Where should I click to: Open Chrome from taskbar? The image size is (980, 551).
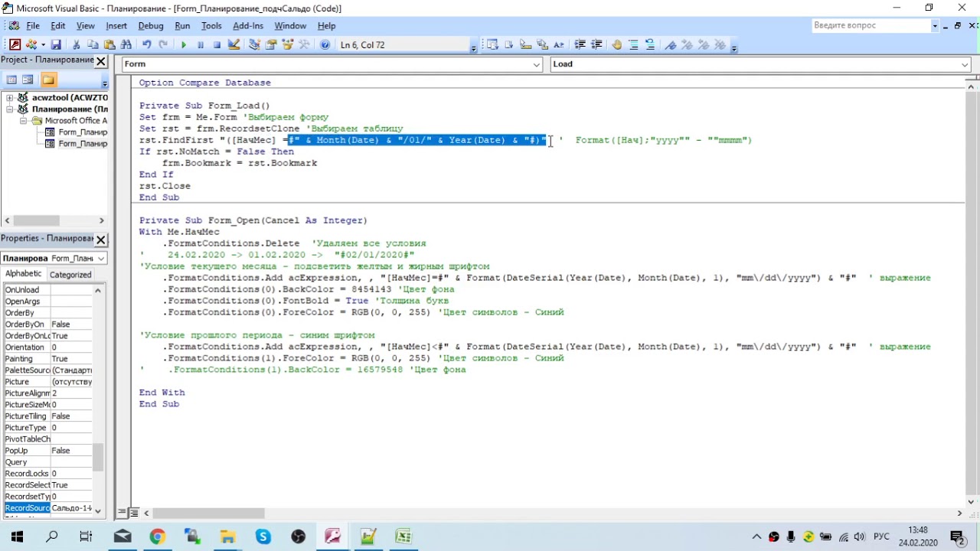click(x=157, y=536)
